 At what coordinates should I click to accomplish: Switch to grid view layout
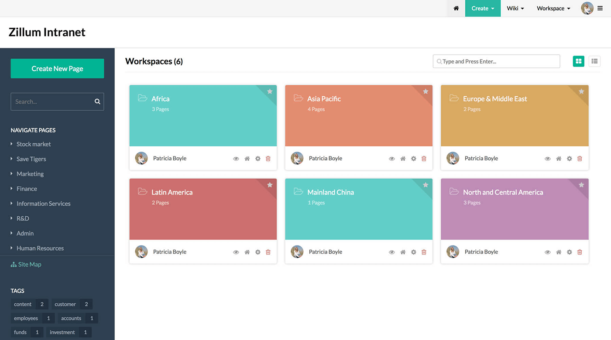coord(578,62)
